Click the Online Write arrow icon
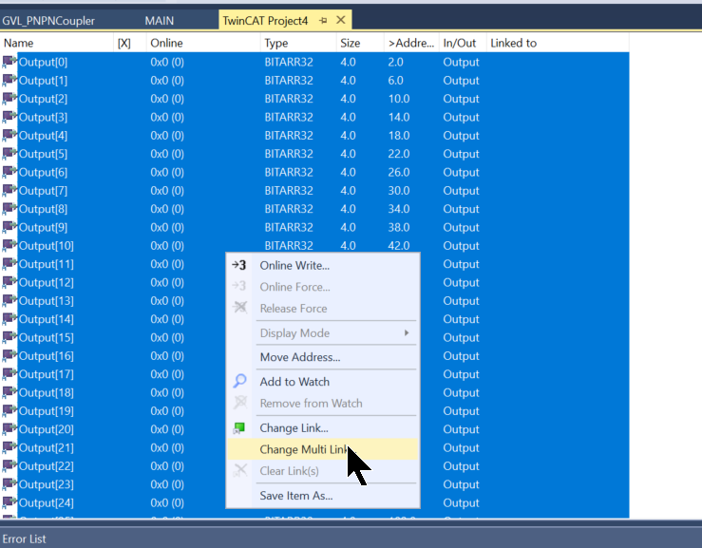 click(x=239, y=265)
